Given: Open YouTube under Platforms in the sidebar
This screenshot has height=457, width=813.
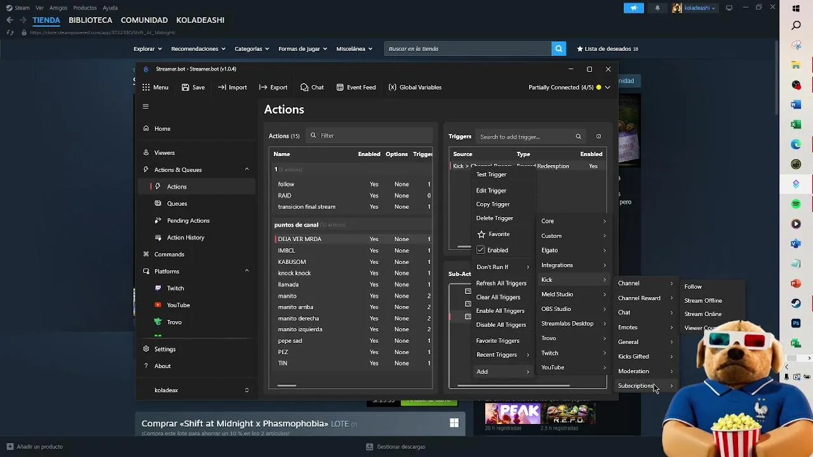Looking at the screenshot, I should click(178, 305).
